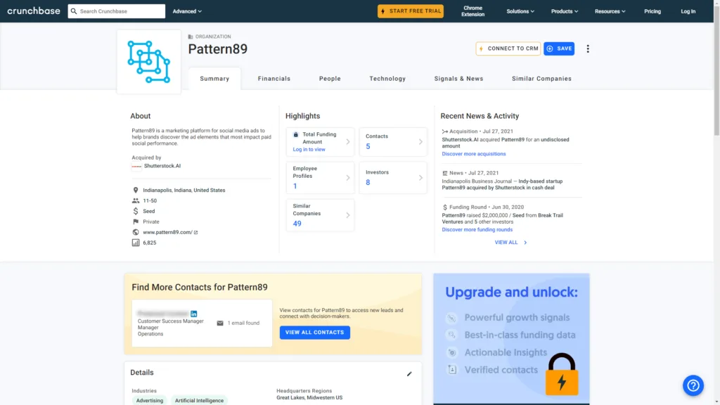The height and width of the screenshot is (405, 720).
Task: Expand the Resources menu
Action: (610, 11)
